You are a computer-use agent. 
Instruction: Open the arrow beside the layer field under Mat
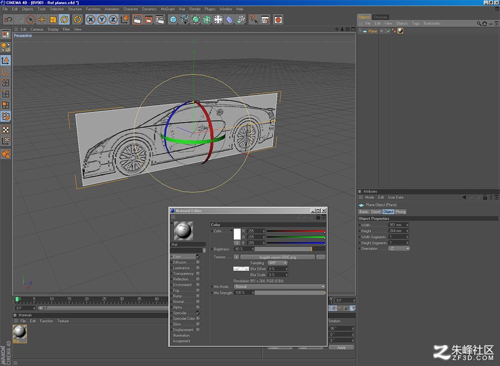click(204, 250)
